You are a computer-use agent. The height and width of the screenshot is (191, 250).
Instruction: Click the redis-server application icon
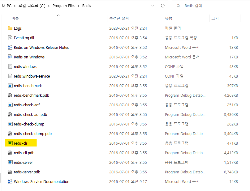coord(10,162)
